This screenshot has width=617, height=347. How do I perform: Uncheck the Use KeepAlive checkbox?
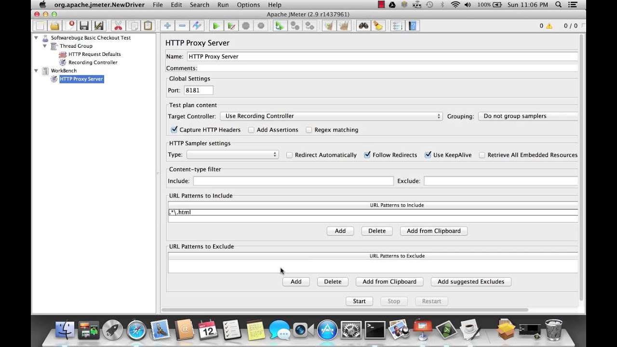coord(428,155)
